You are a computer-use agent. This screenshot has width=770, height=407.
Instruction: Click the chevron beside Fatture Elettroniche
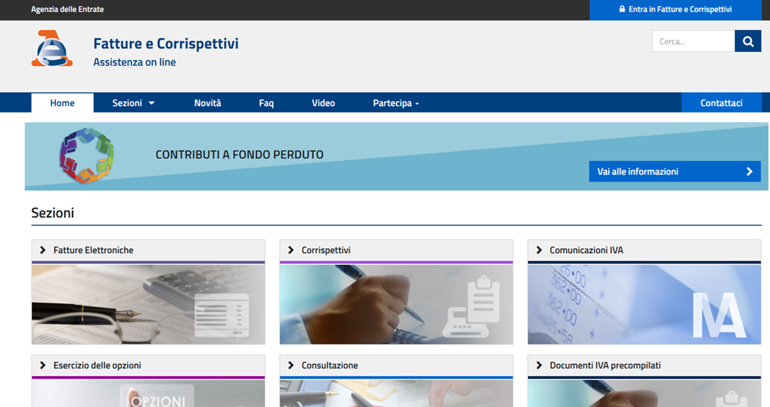click(43, 250)
